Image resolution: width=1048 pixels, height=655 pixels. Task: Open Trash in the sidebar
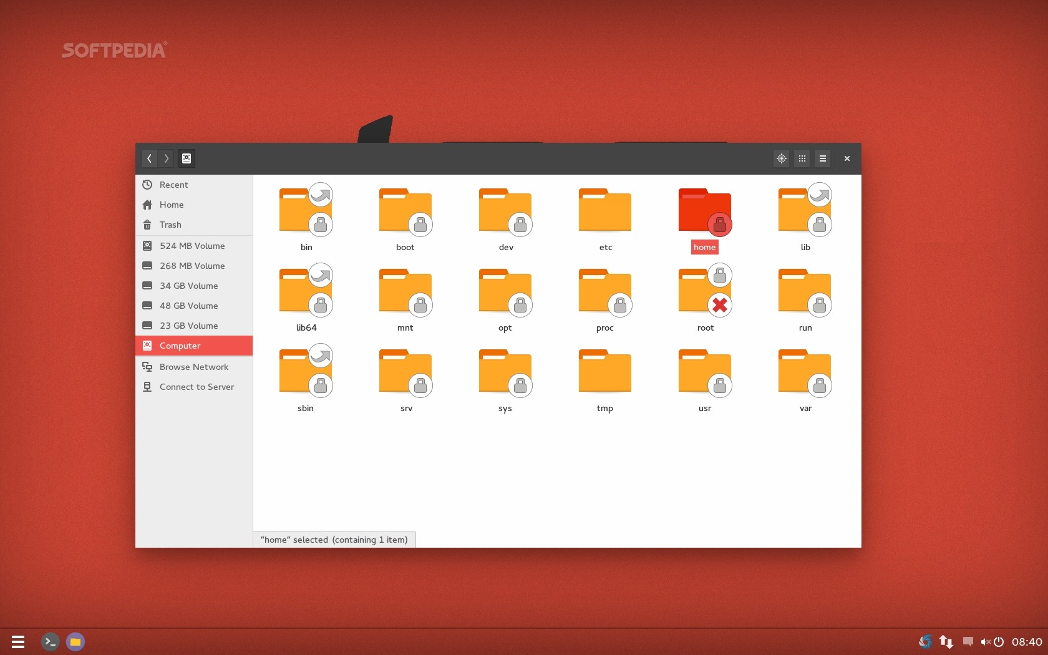coord(194,225)
